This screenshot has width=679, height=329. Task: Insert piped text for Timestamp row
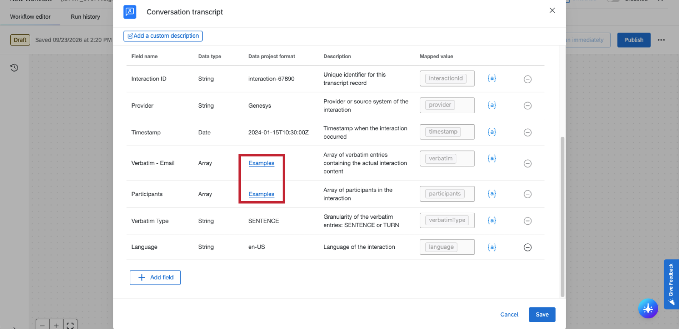[x=492, y=132]
